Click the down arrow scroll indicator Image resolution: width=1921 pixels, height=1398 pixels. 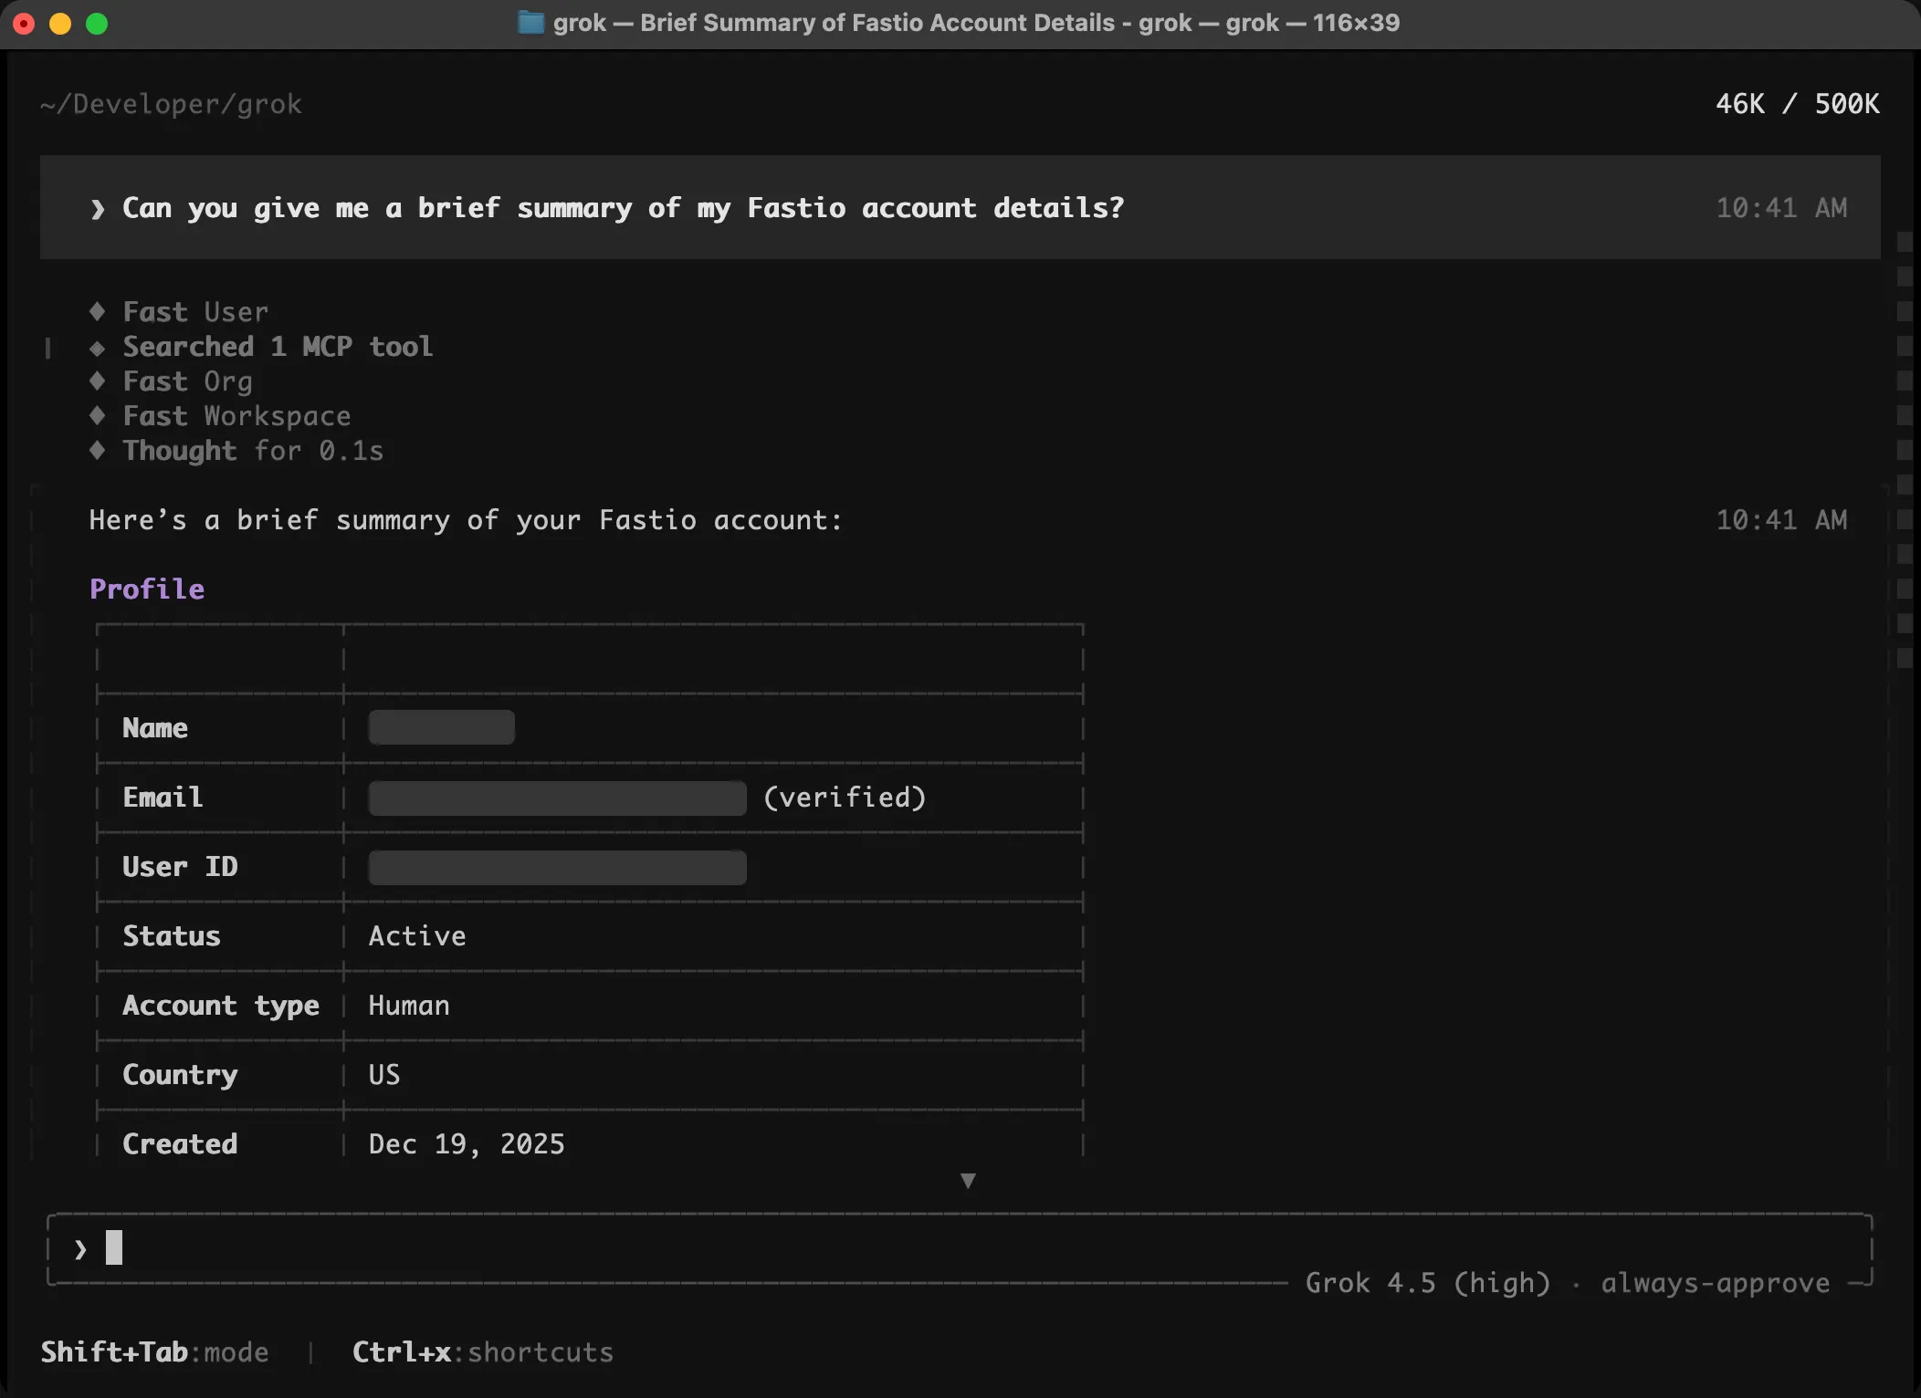(968, 1181)
